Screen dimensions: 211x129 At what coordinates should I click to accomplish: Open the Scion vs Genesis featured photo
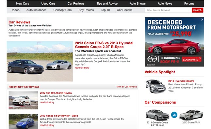(40, 61)
